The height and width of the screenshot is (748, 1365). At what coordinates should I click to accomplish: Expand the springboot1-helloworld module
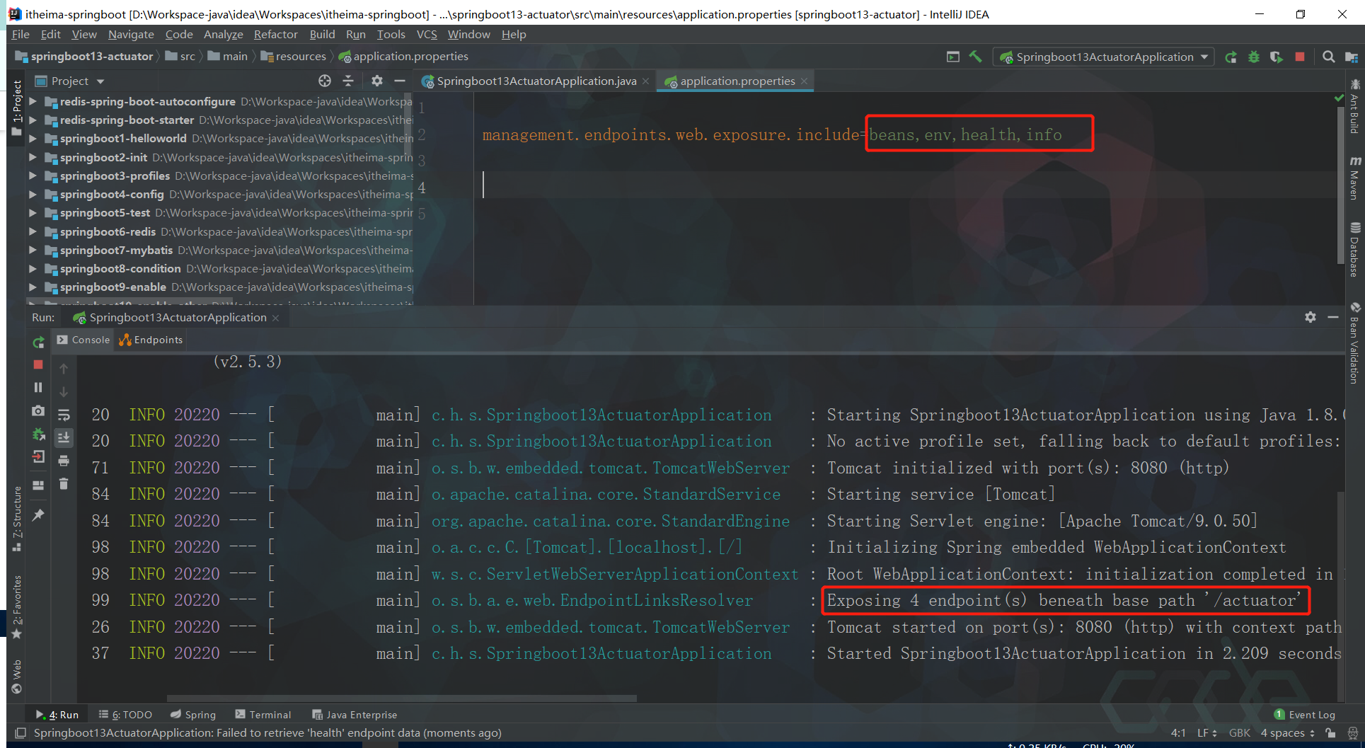(x=33, y=138)
